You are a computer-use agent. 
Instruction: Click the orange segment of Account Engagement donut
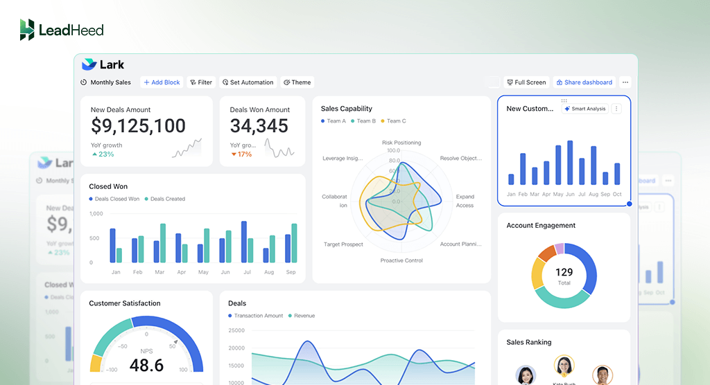pos(547,253)
